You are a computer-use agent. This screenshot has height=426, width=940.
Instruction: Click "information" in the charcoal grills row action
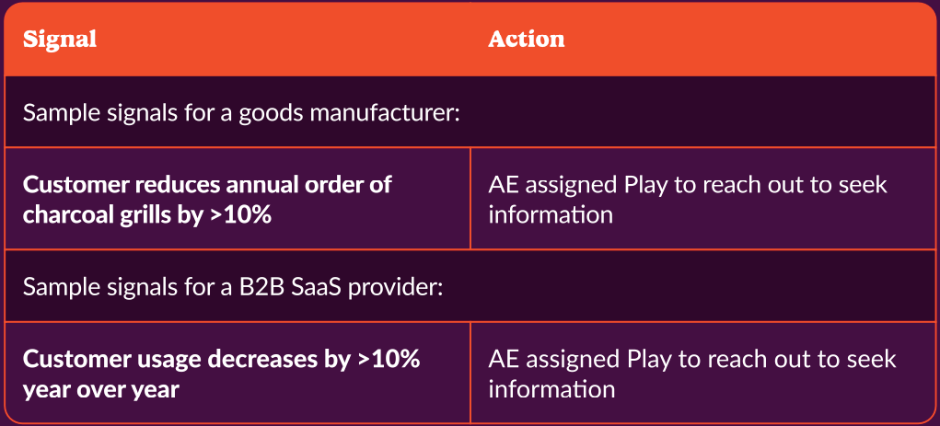551,214
